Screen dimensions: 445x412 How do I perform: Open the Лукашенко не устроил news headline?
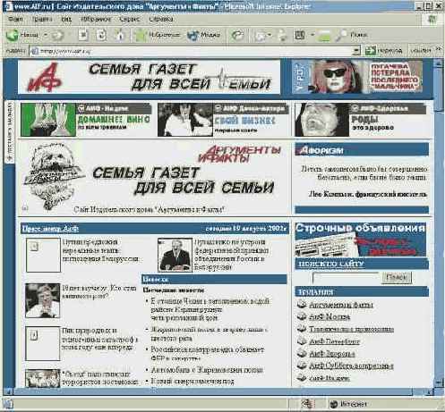[232, 255]
